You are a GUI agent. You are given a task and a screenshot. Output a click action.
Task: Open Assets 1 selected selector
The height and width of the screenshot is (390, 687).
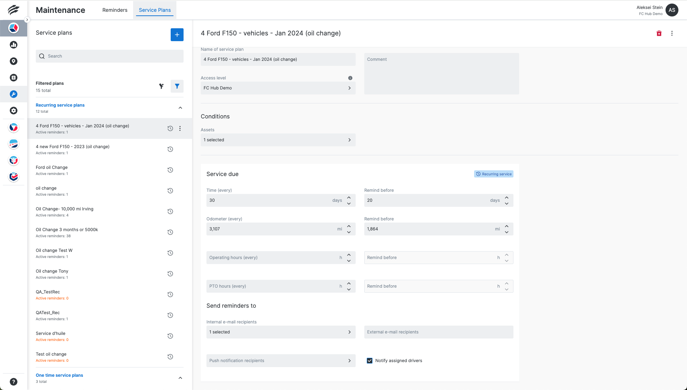tap(278, 140)
